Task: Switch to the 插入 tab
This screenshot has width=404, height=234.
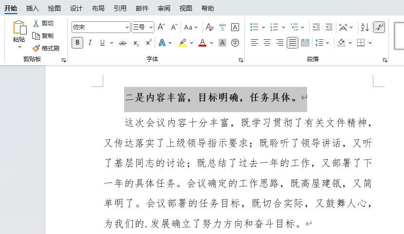Action: click(x=33, y=8)
